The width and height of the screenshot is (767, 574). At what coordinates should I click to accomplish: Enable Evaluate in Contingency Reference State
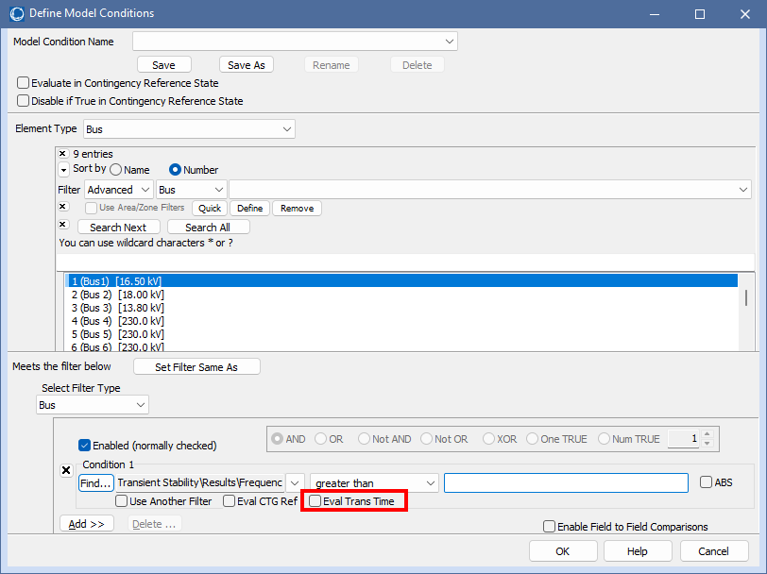tap(24, 83)
